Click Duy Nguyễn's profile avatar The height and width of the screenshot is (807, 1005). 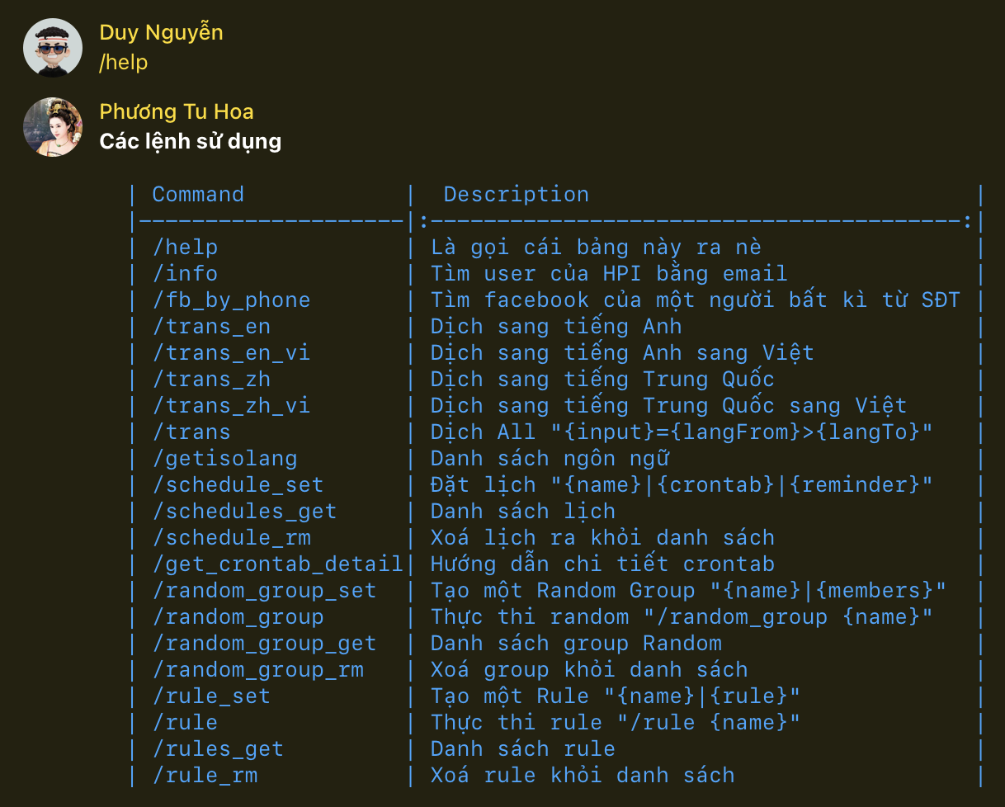(x=53, y=47)
